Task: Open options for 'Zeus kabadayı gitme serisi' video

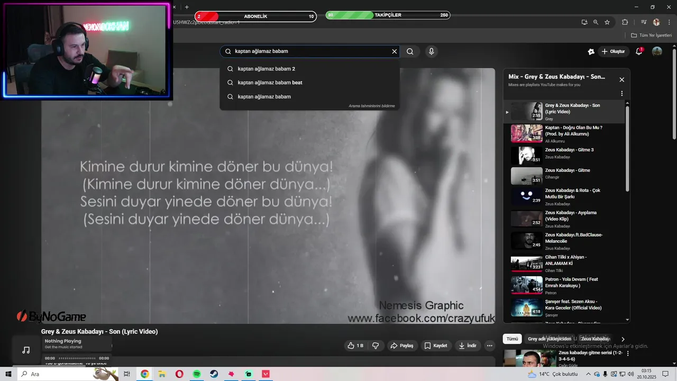Action: [628, 353]
